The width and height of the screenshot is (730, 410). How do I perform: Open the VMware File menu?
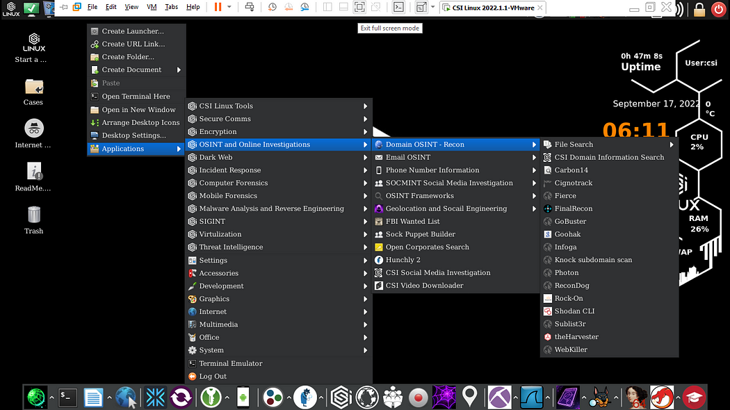point(92,7)
